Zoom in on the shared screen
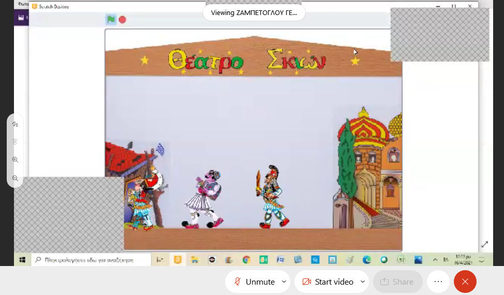504x295 pixels. (x=15, y=160)
